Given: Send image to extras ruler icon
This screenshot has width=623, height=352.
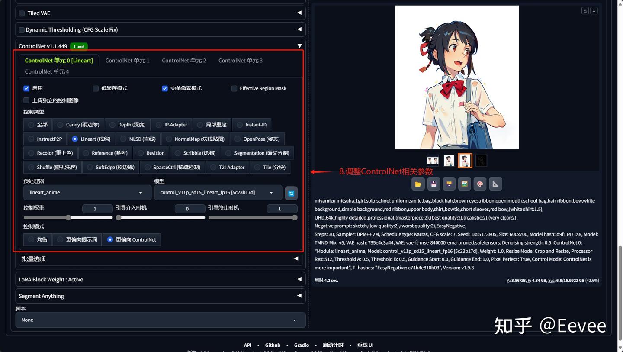Looking at the screenshot, I should pyautogui.click(x=495, y=184).
